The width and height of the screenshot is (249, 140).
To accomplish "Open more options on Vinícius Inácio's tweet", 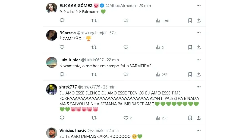I will [198, 131].
